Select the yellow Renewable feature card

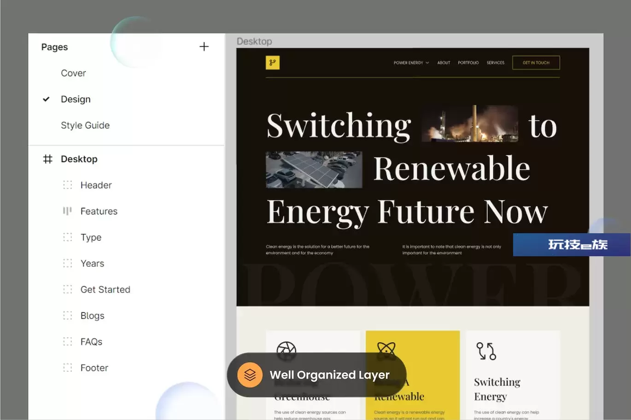pyautogui.click(x=413, y=375)
